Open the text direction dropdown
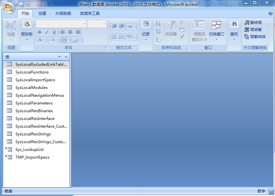The height and width of the screenshot is (196, 275). (131, 26)
